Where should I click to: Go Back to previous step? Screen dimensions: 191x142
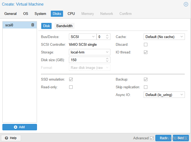(x=163, y=138)
